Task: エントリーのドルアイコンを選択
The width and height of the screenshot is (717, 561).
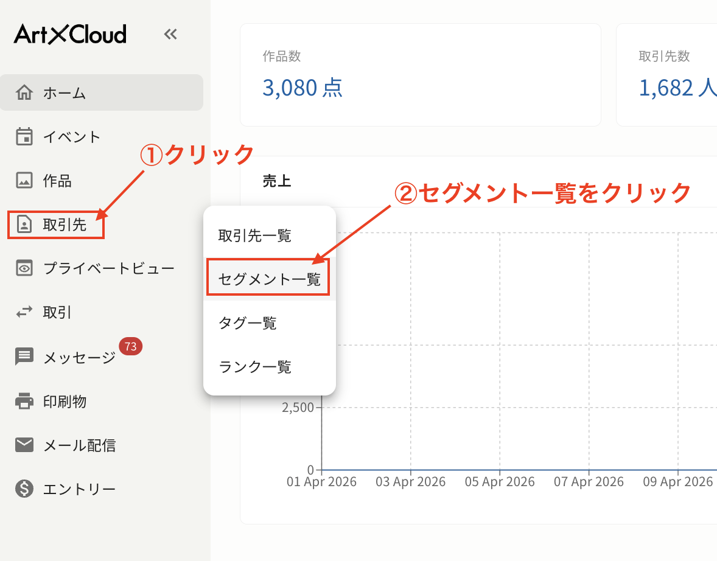Action: pos(23,489)
